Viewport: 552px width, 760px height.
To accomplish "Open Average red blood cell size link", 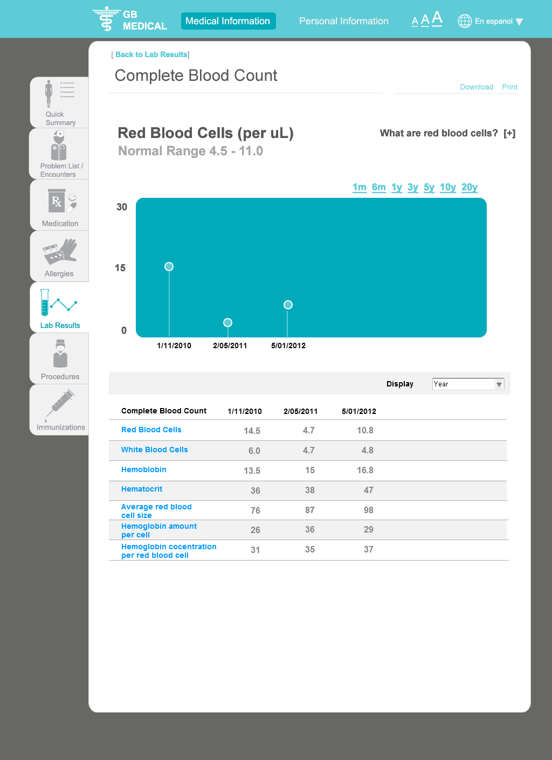I will (156, 511).
